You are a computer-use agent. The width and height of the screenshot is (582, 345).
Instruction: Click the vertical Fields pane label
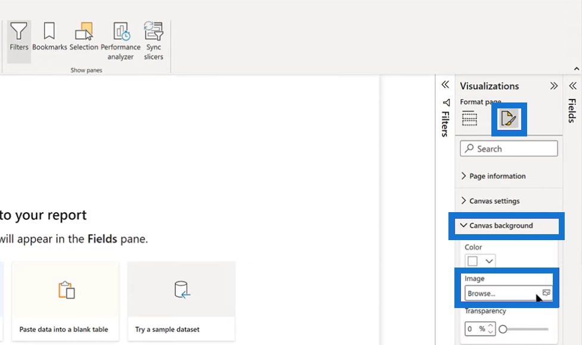pyautogui.click(x=572, y=110)
